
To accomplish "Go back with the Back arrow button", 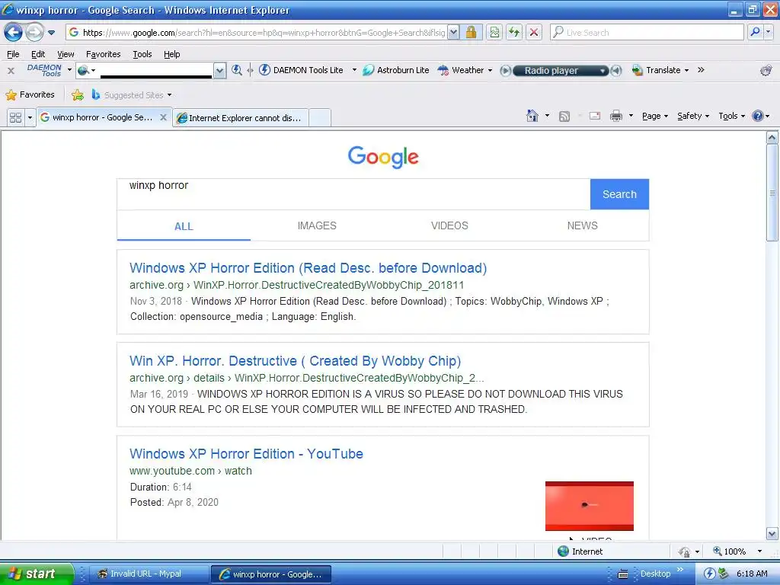I will coord(13,33).
